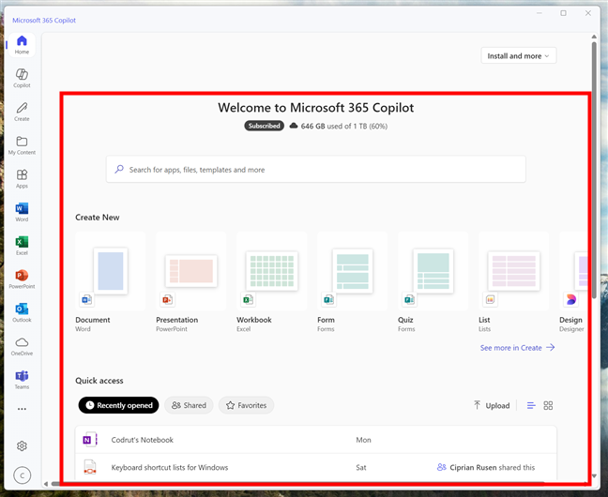Image resolution: width=608 pixels, height=497 pixels.
Task: Launch PowerPoint from the sidebar
Action: tap(22, 279)
